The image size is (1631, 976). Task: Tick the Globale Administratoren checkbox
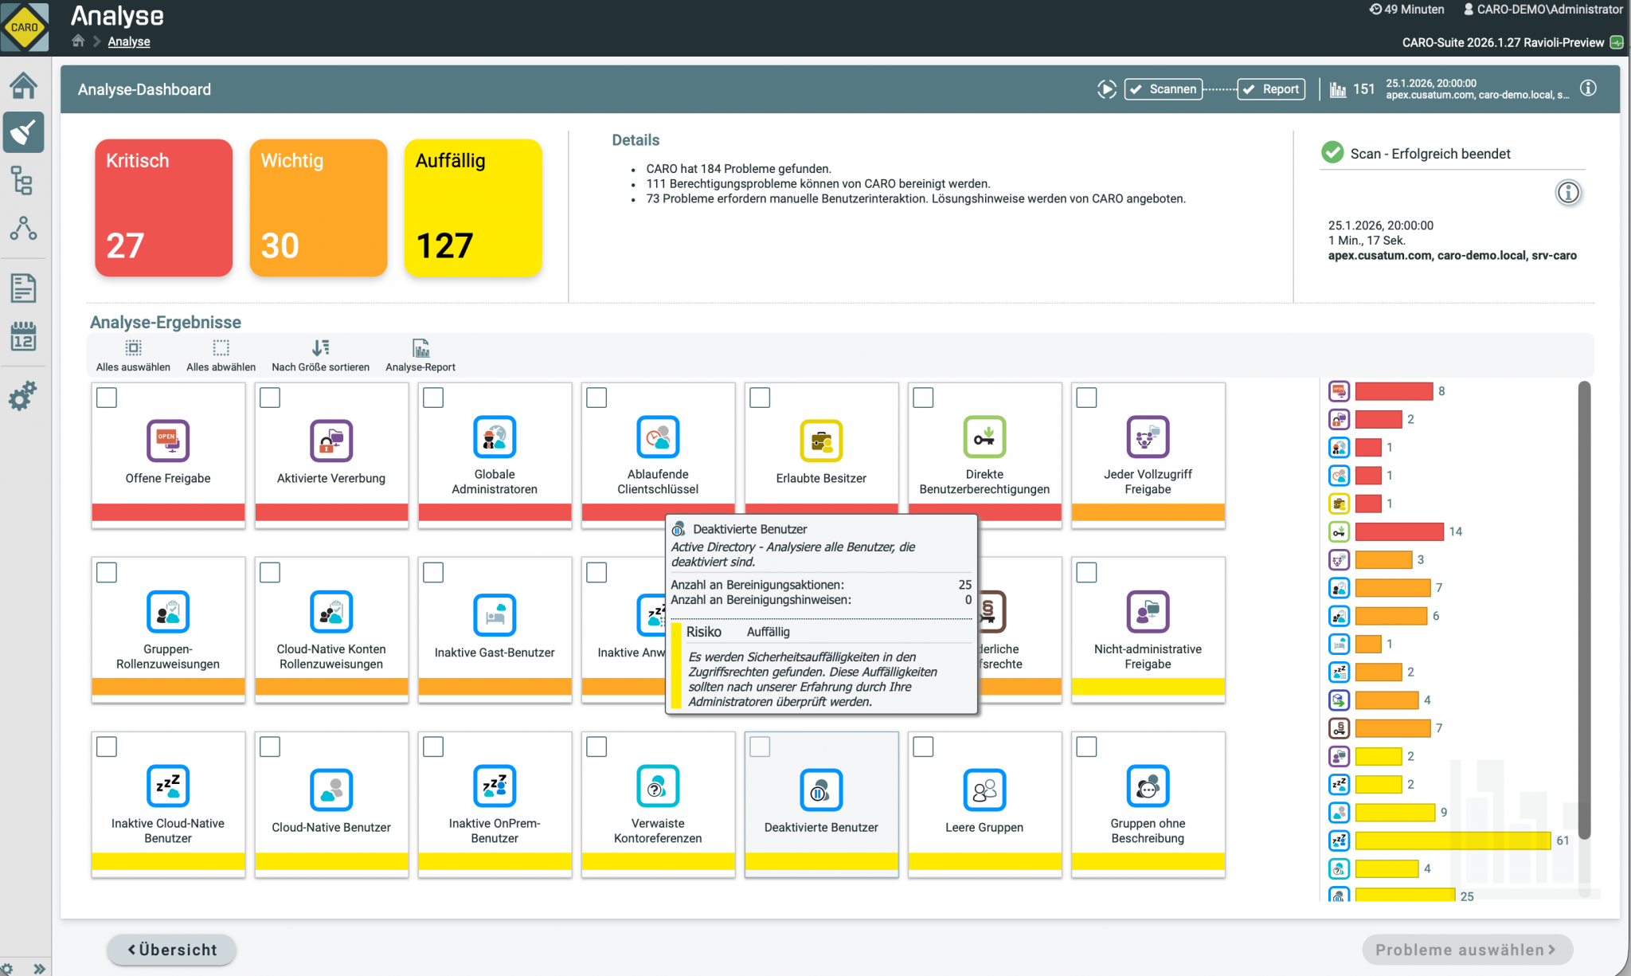[433, 398]
